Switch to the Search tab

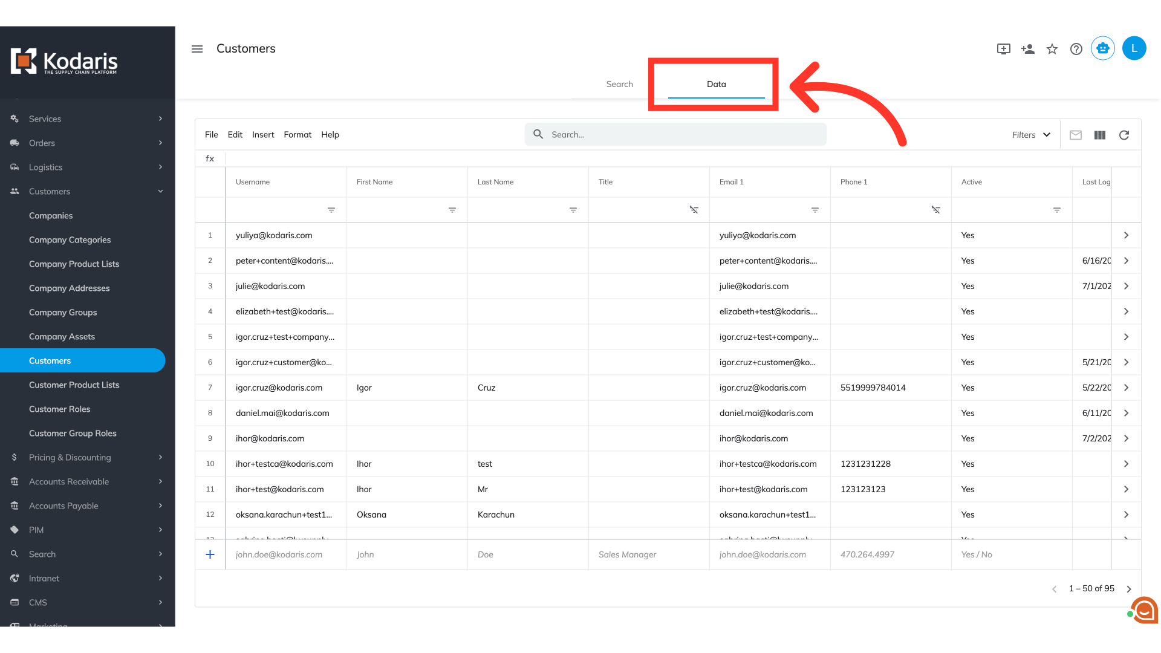coord(619,84)
